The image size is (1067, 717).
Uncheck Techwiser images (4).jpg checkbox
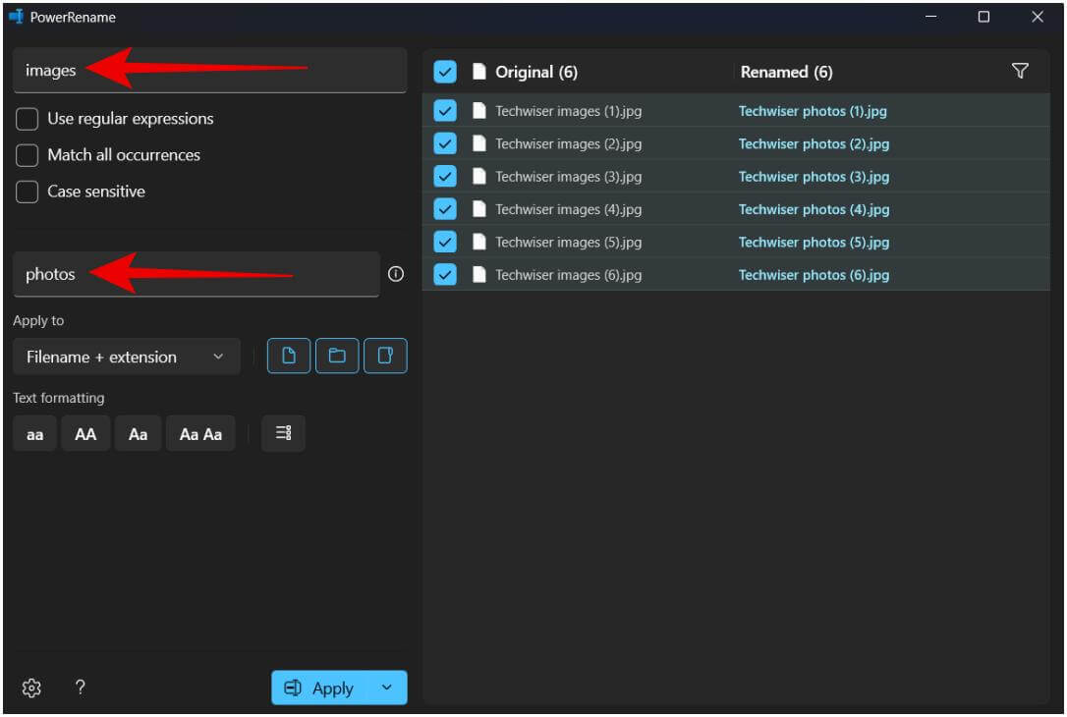click(445, 209)
